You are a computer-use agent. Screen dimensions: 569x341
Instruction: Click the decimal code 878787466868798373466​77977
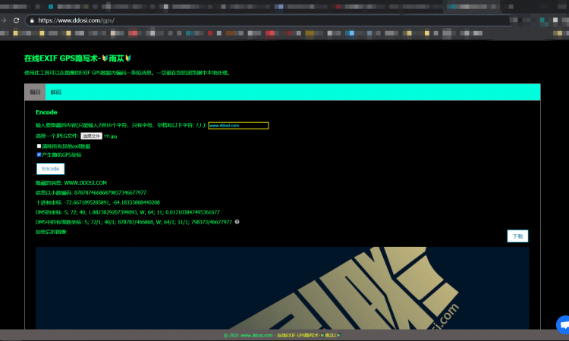[x=110, y=192]
